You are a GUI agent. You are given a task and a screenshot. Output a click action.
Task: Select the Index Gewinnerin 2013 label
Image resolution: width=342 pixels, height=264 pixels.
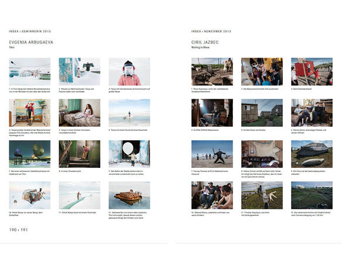[x=30, y=32]
